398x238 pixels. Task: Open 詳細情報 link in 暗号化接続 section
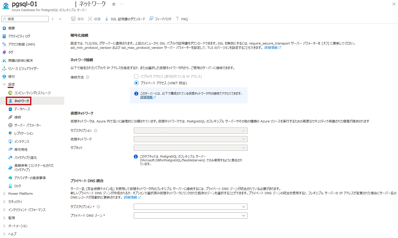pyautogui.click(x=273, y=48)
